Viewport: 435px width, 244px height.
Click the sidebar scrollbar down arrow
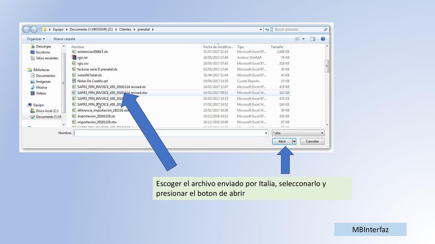64,125
